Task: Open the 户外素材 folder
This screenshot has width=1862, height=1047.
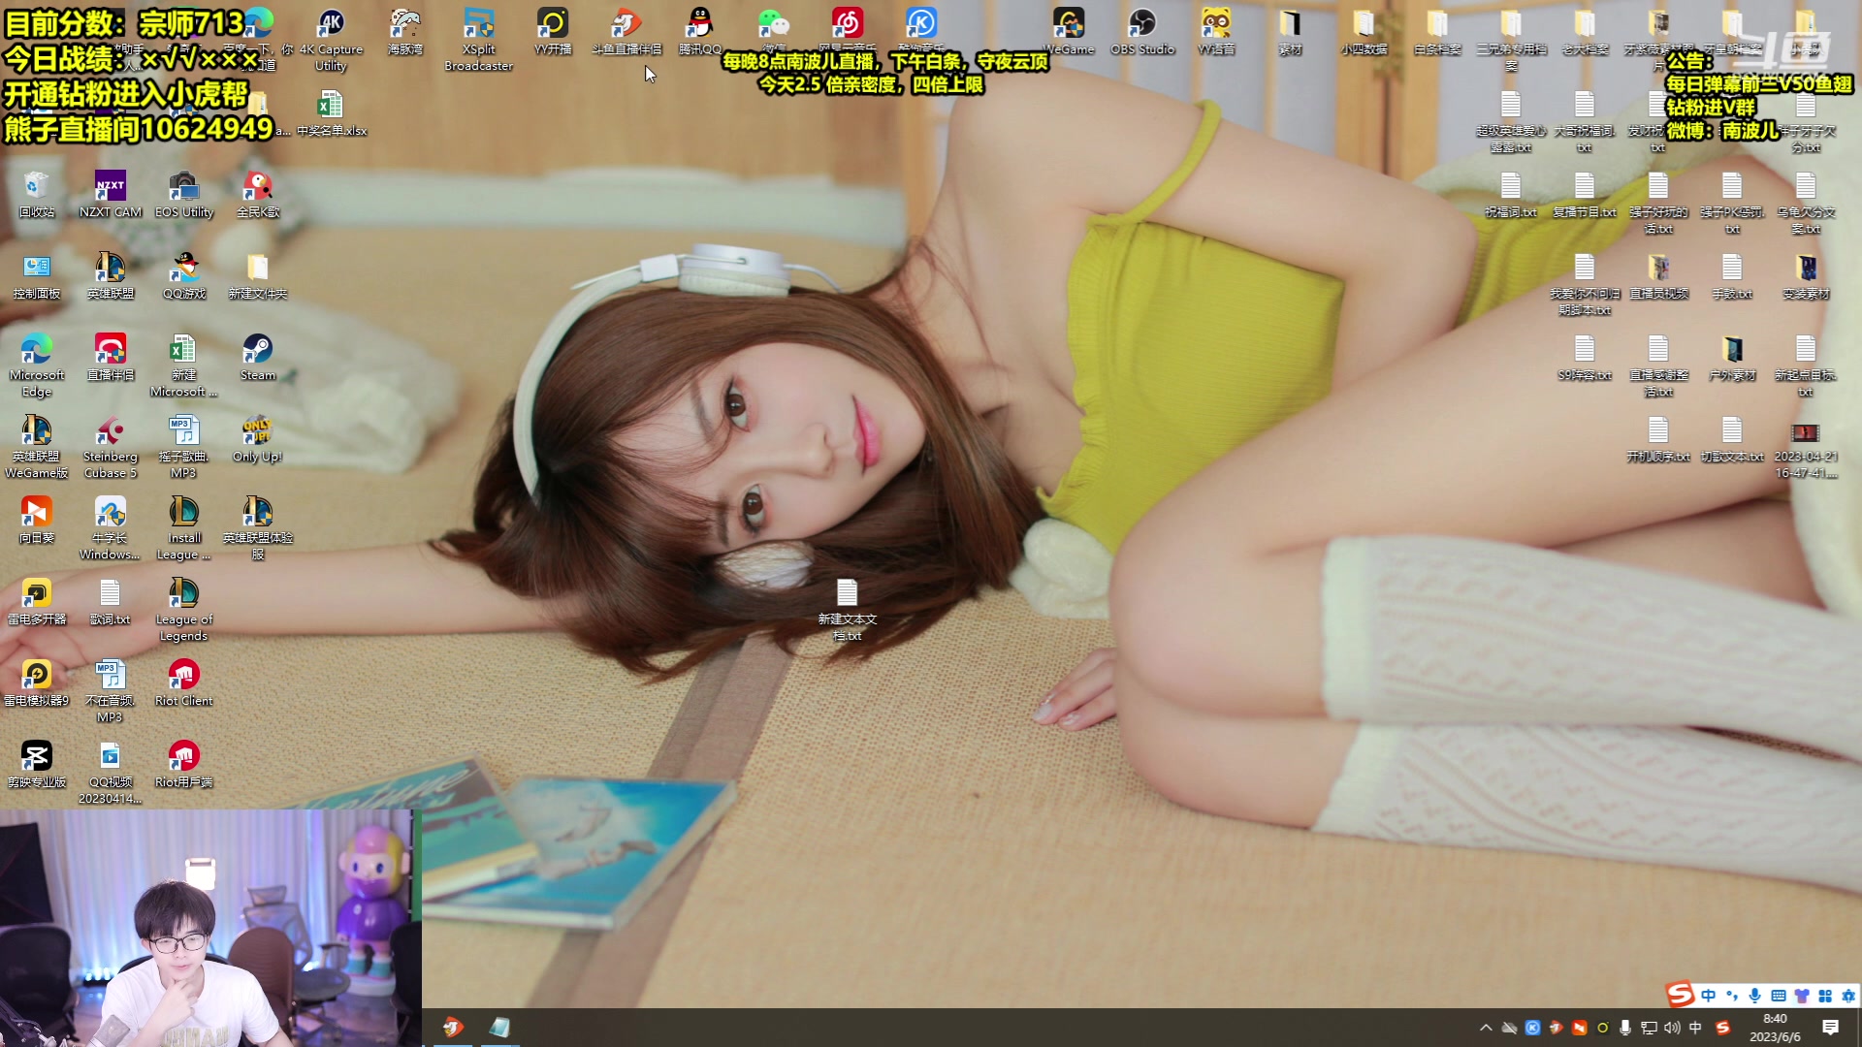Action: pos(1732,357)
